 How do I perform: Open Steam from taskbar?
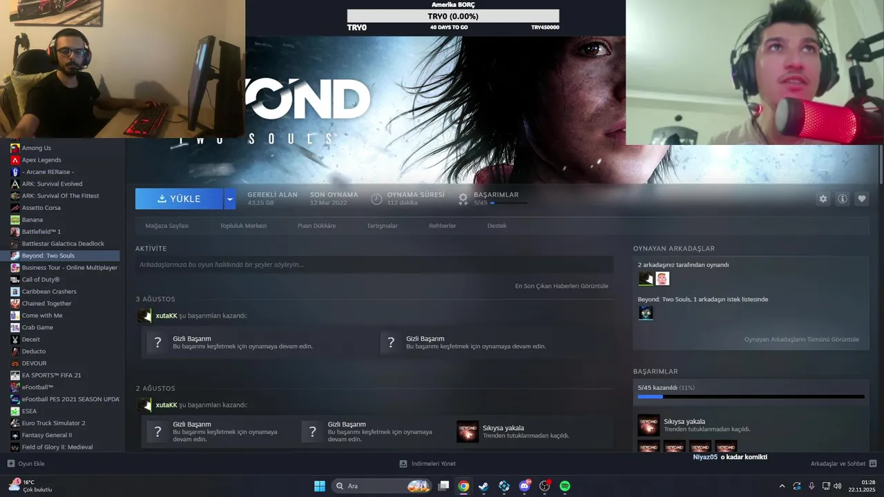pyautogui.click(x=483, y=486)
